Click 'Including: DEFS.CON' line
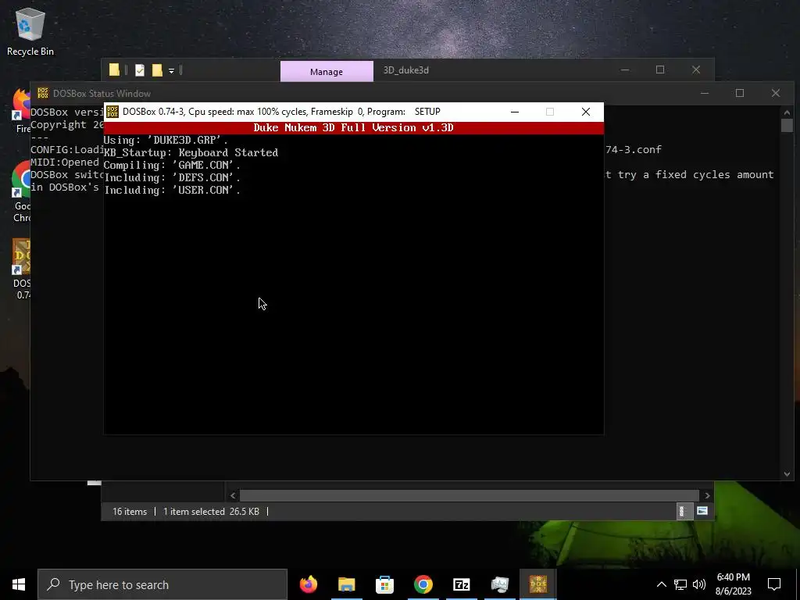The height and width of the screenshot is (600, 800). pos(172,177)
